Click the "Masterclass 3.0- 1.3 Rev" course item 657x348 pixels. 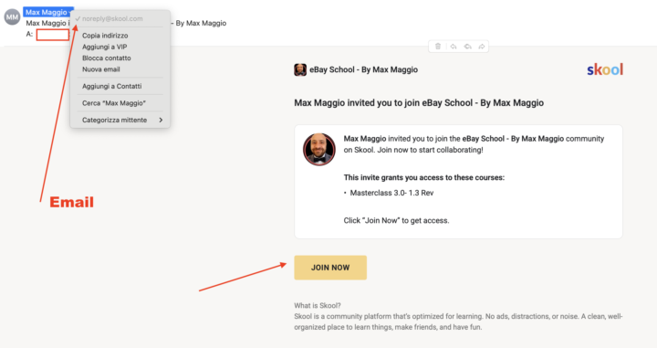click(391, 193)
